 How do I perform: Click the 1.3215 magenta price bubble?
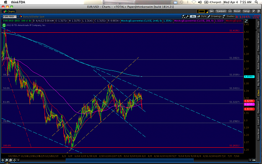(249, 104)
